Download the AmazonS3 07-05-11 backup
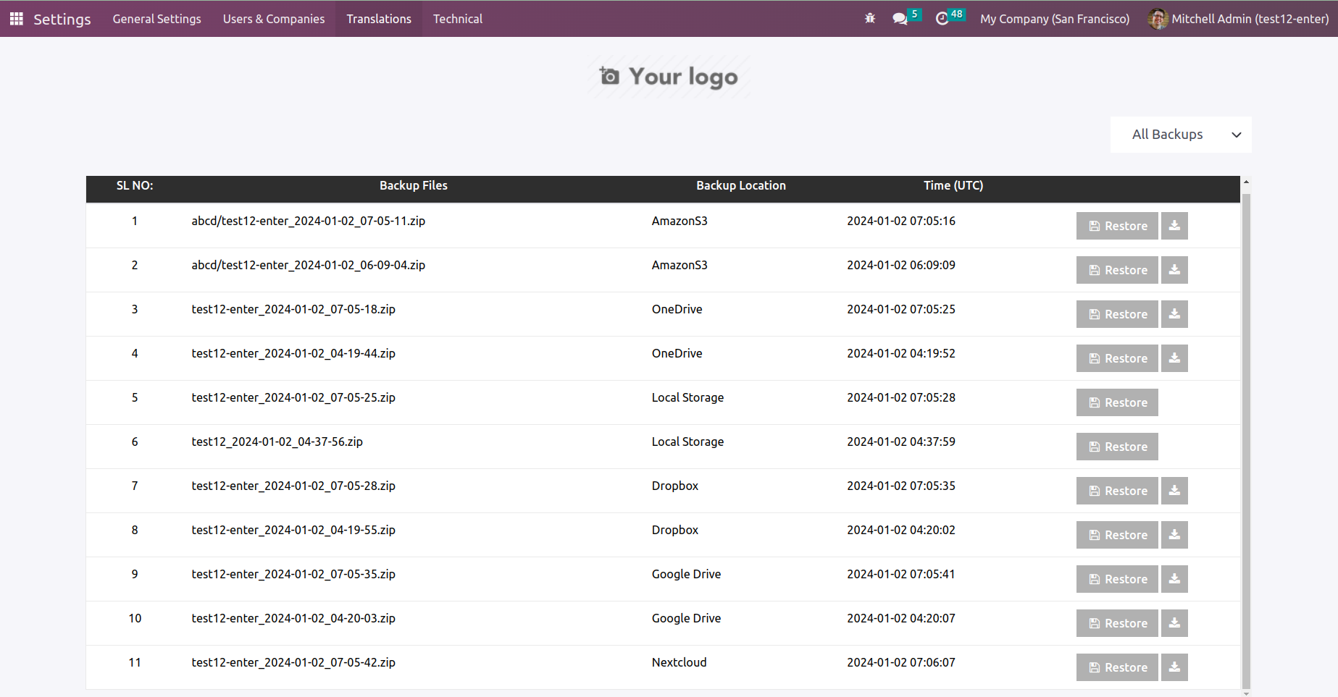Image resolution: width=1338 pixels, height=697 pixels. (1174, 226)
